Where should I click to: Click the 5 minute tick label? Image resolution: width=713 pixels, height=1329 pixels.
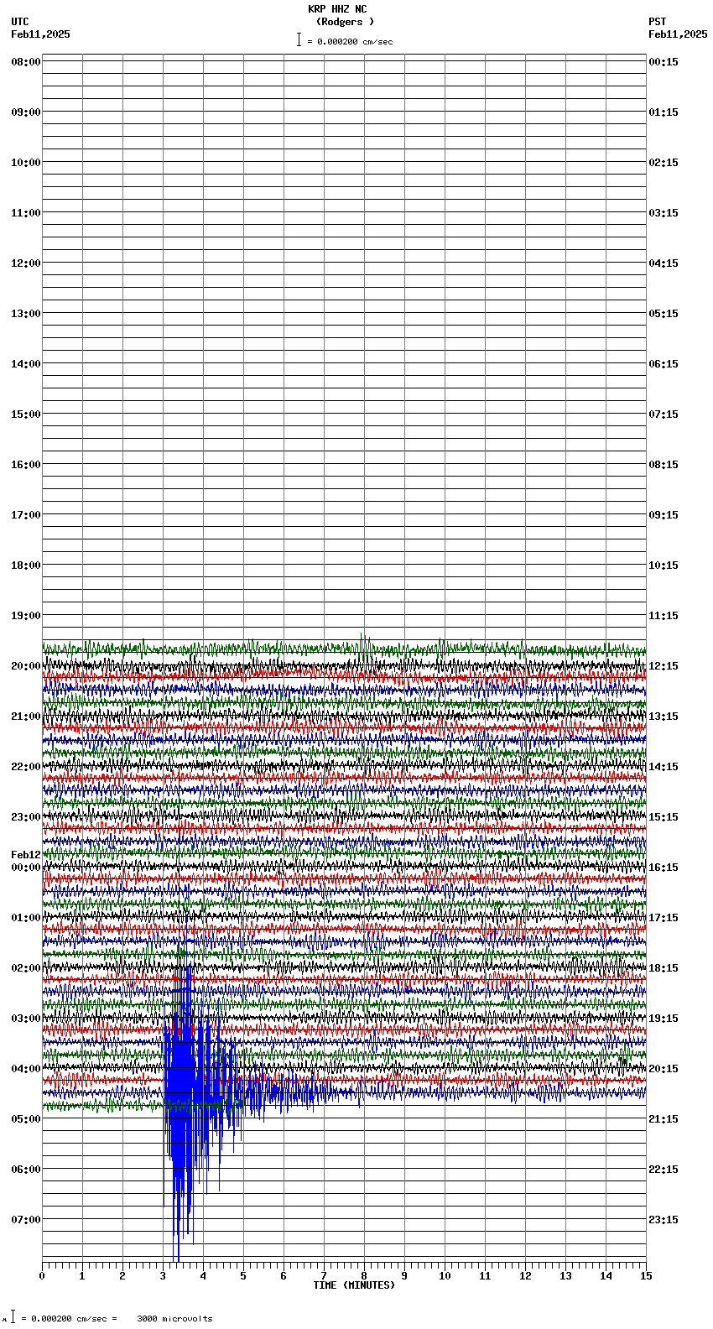pos(243,1276)
